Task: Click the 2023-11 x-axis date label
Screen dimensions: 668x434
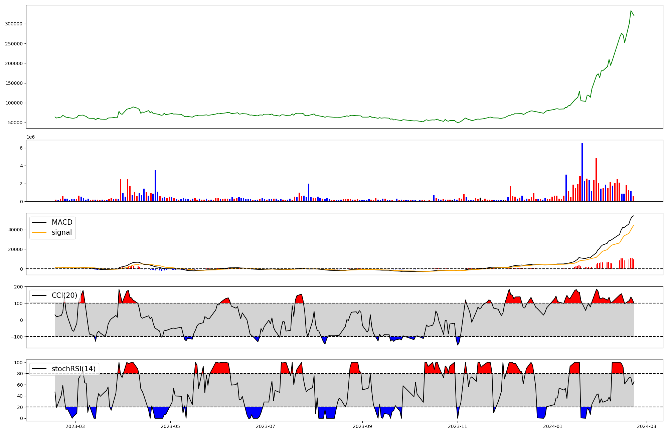Action: click(x=457, y=426)
